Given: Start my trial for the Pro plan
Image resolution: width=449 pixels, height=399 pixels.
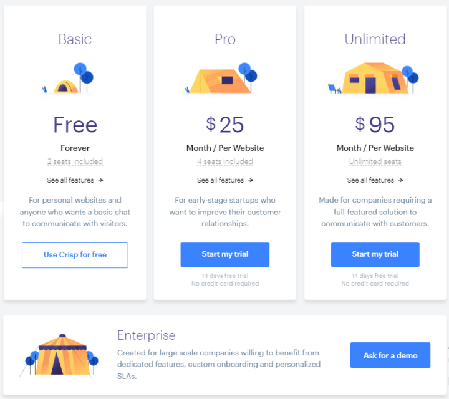Looking at the screenshot, I should tap(225, 254).
